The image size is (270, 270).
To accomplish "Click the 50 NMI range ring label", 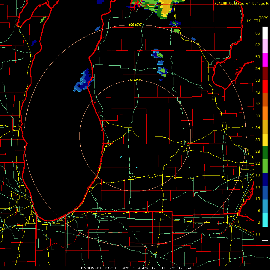I will tap(135, 80).
